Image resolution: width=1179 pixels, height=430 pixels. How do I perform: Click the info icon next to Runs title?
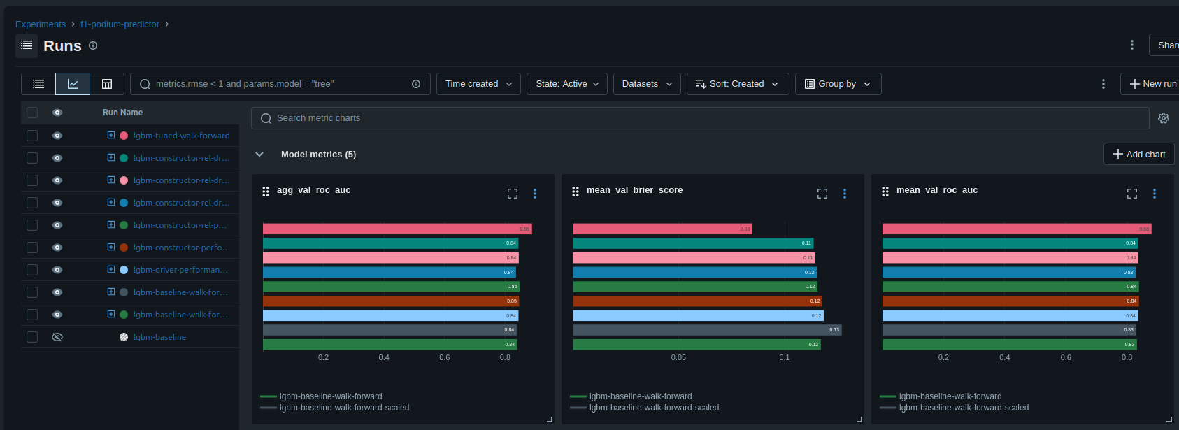[x=93, y=45]
